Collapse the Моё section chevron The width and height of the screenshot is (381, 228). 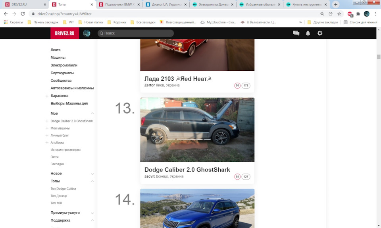[x=92, y=114]
